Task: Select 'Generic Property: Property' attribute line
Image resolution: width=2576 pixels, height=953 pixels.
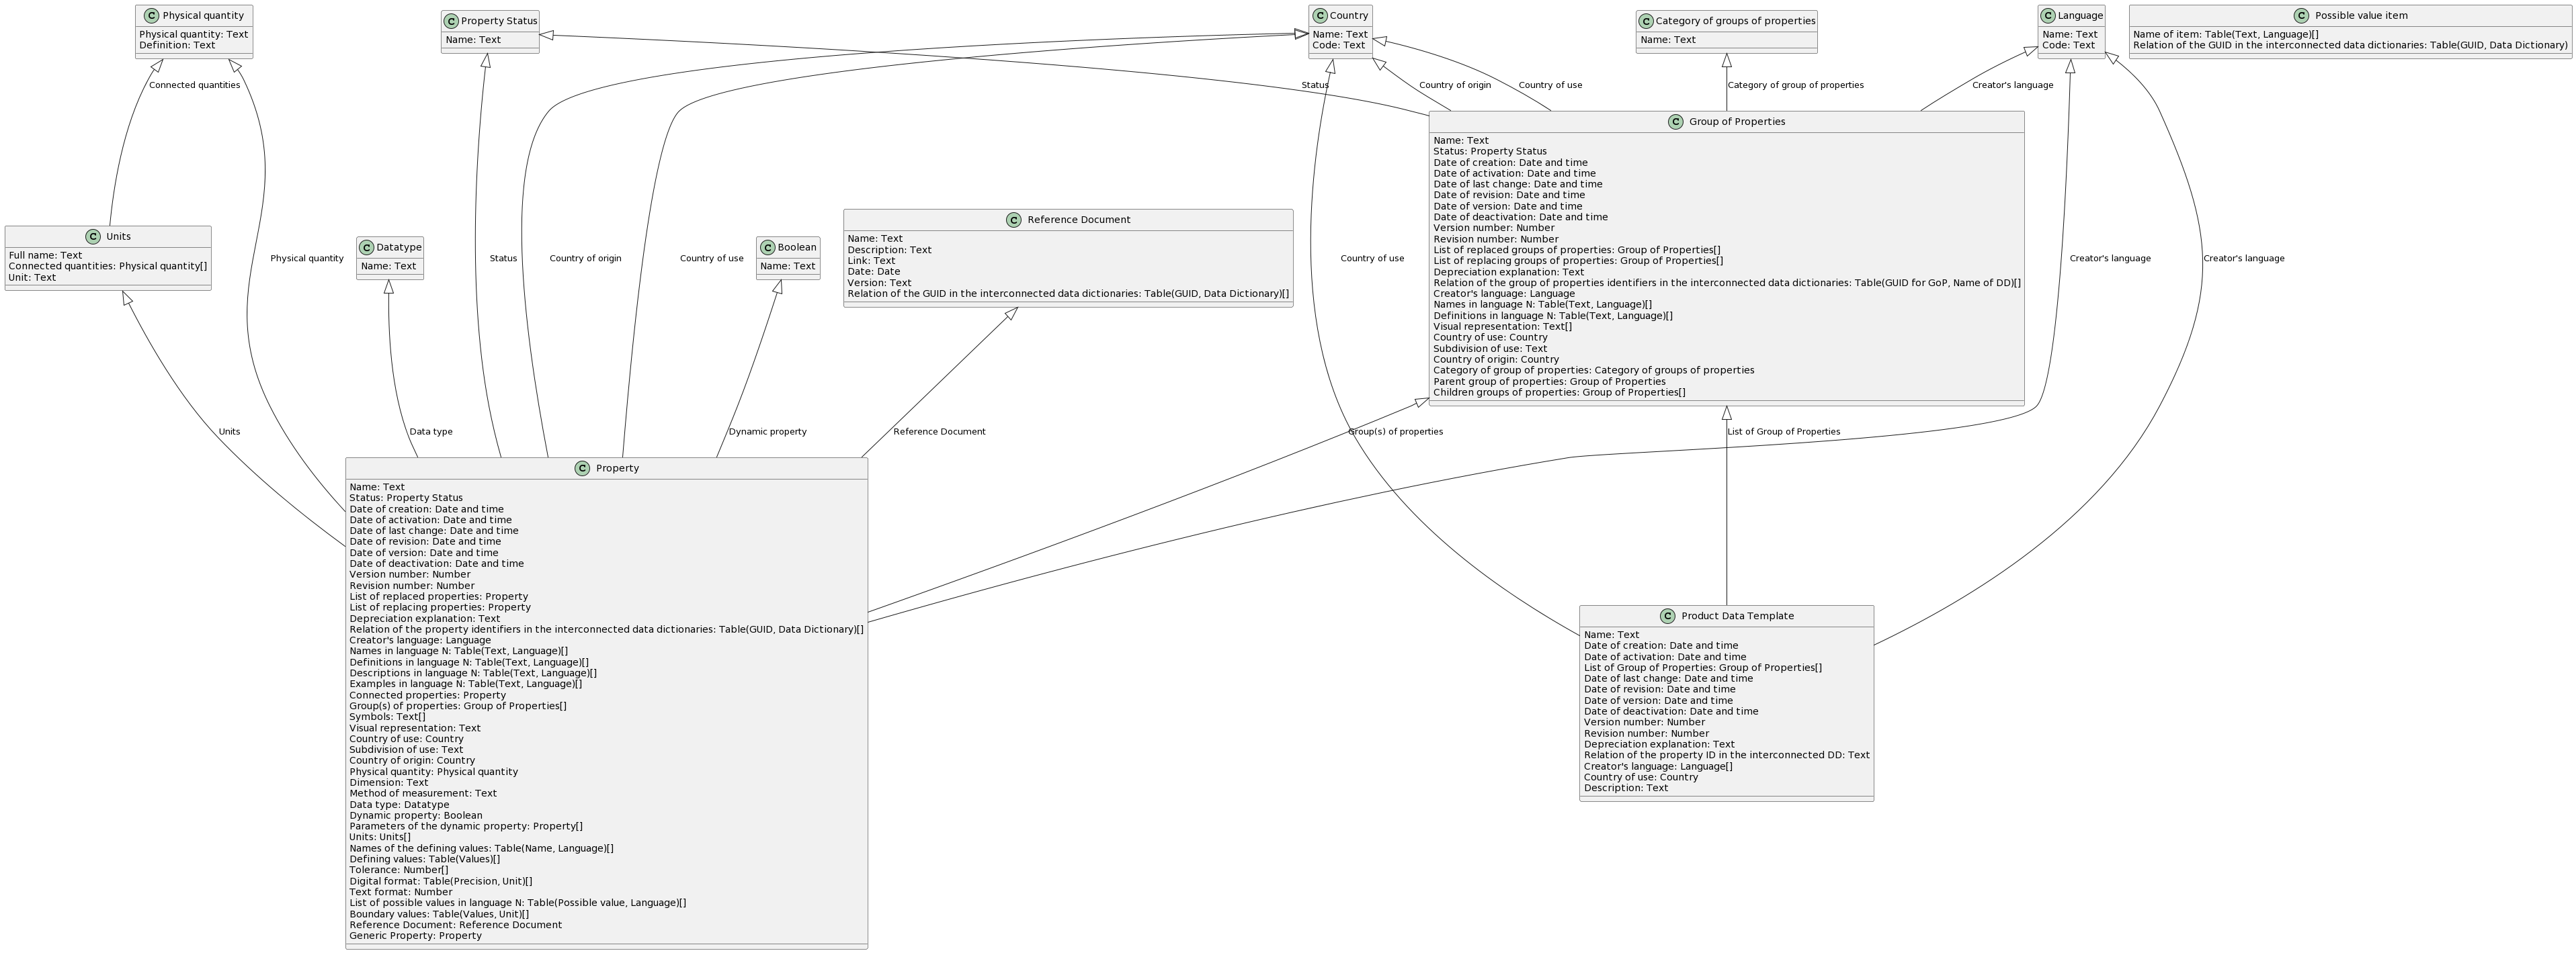Action: (x=415, y=936)
